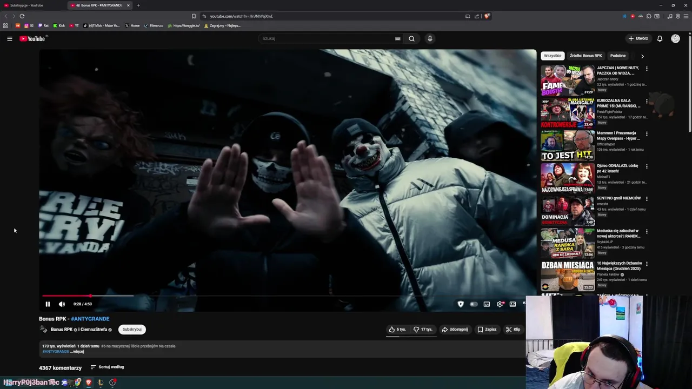Screen dimensions: 692x389
Task: Open the browser extensions puzzle icon
Action: click(649, 16)
